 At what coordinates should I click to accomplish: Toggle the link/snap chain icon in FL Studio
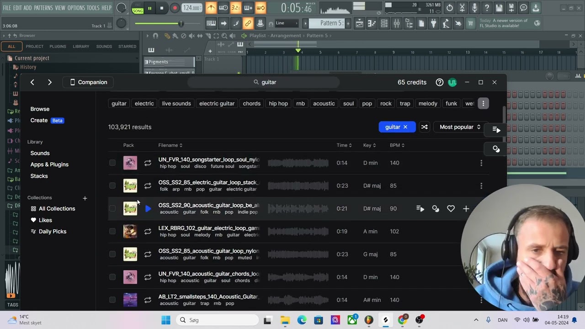click(x=248, y=23)
